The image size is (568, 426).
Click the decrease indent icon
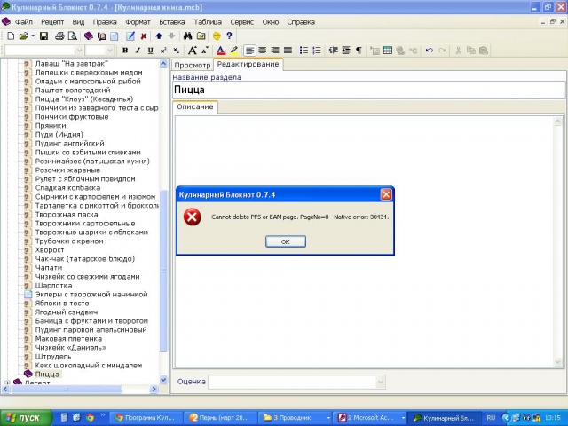[334, 51]
